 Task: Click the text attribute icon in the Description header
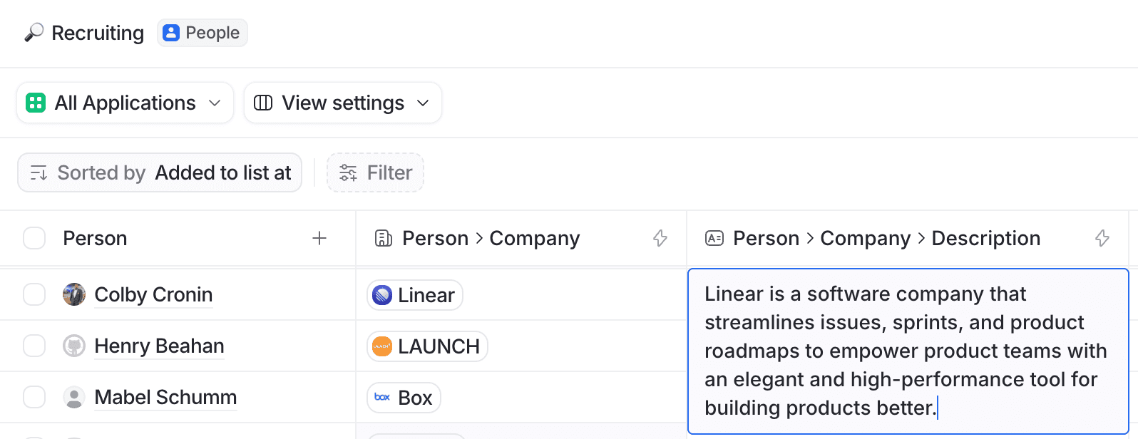[714, 238]
